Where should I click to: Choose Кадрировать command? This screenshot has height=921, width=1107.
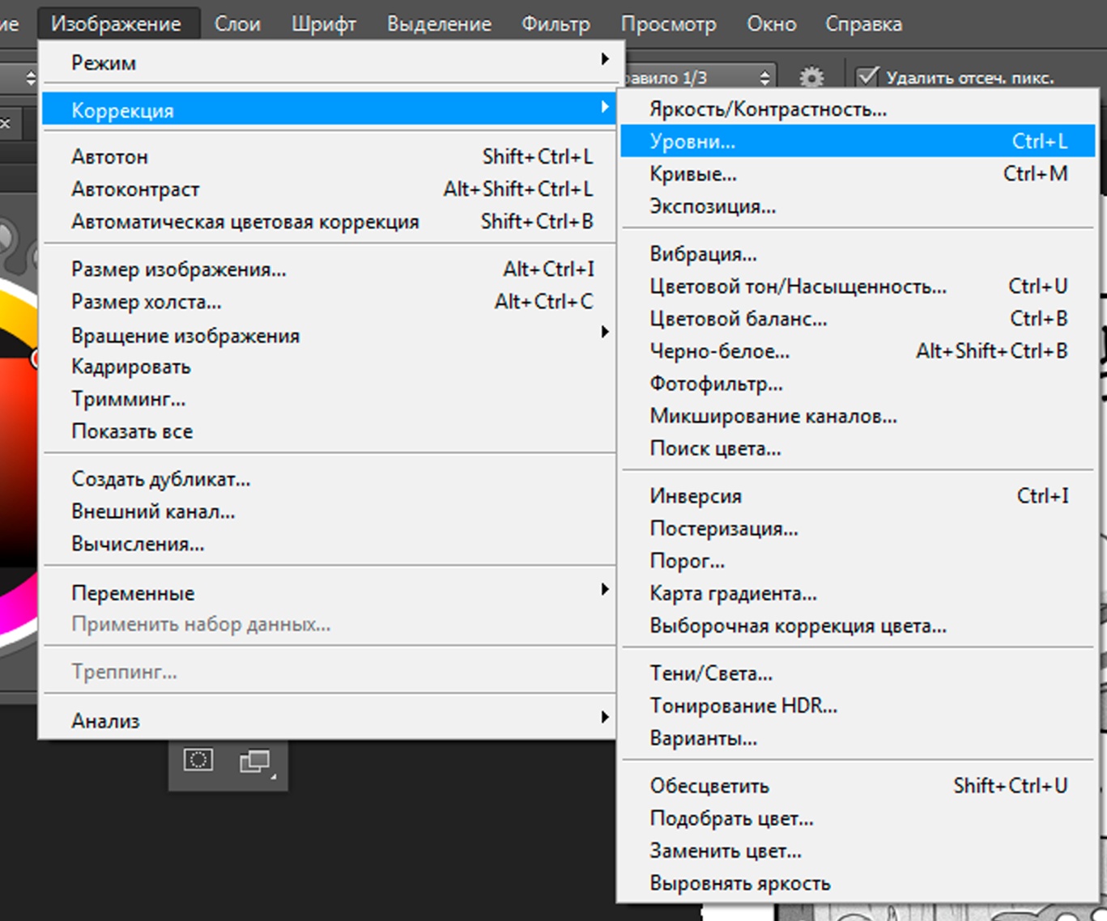(329, 367)
